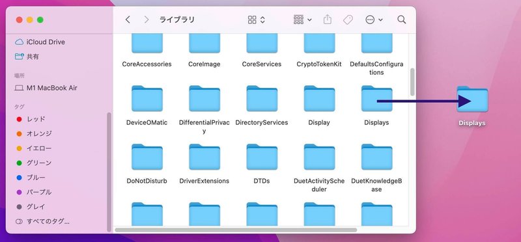The image size is (521, 242).
Task: Filter by the オレンジ orange tag
Action: tap(35, 134)
